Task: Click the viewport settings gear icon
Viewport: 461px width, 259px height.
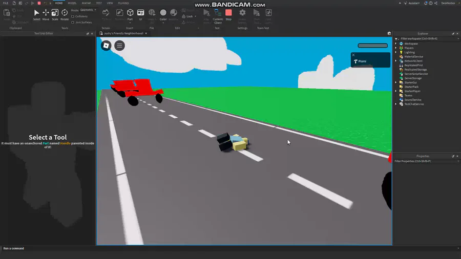Action: pos(389,33)
